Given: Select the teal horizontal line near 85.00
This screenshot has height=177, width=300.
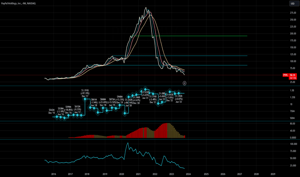Looking at the screenshot, I should pos(167,65).
